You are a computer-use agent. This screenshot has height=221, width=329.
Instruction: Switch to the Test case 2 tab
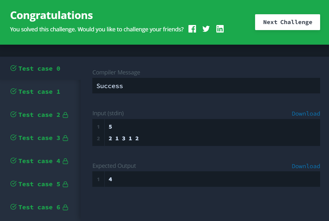tap(40, 115)
